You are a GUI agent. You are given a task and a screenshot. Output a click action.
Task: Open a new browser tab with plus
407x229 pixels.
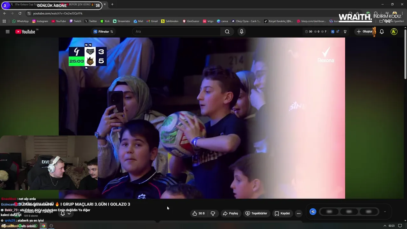coord(112,4)
